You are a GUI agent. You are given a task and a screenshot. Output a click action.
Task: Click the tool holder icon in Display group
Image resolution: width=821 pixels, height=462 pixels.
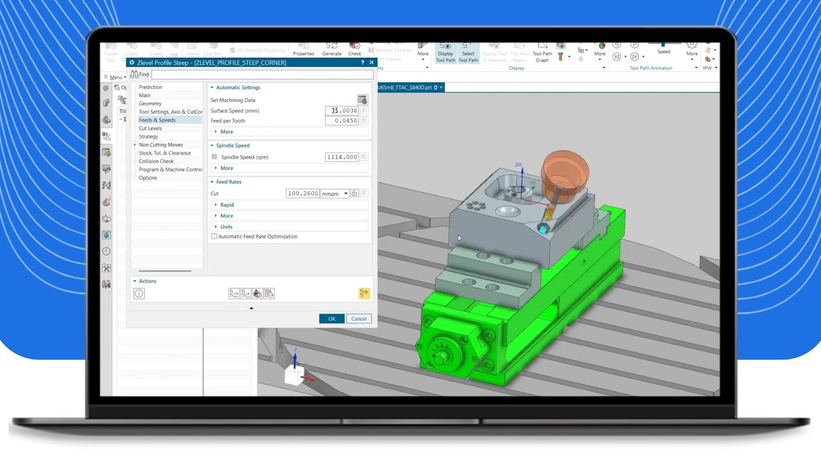(x=560, y=57)
